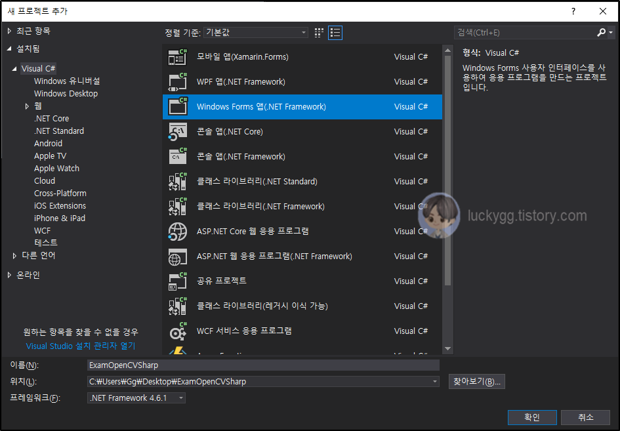Toggle the list view display mode

(335, 31)
